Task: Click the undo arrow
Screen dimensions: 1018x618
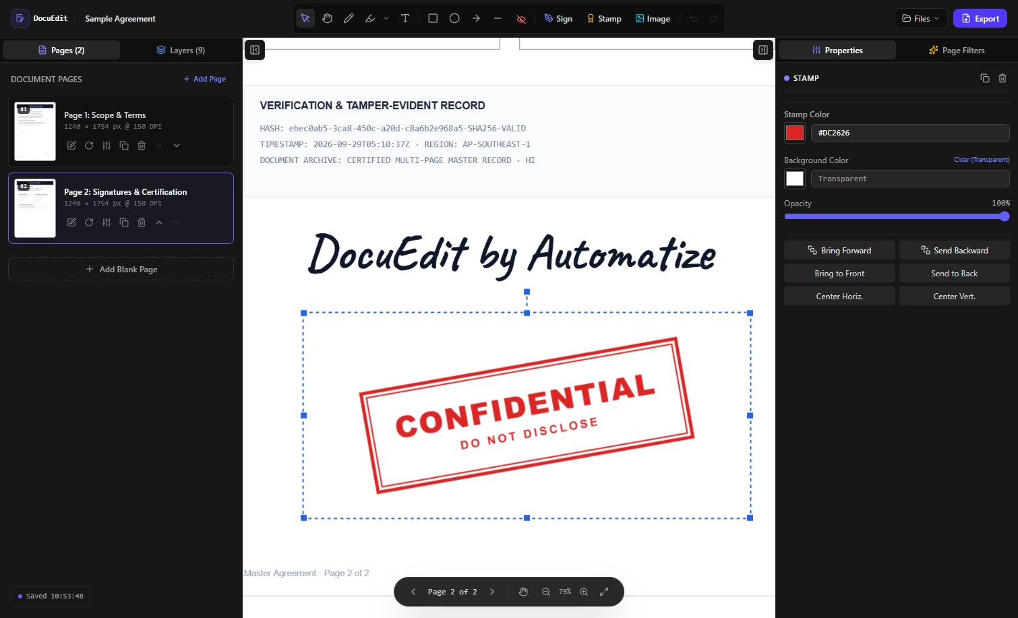Action: (x=693, y=18)
